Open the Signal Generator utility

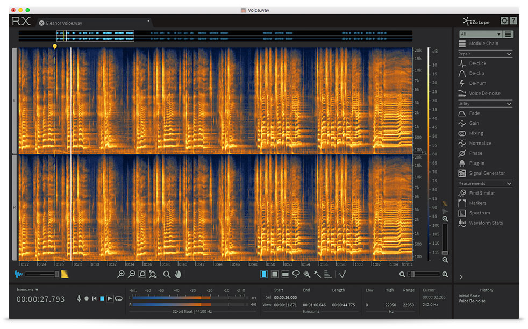pyautogui.click(x=486, y=173)
